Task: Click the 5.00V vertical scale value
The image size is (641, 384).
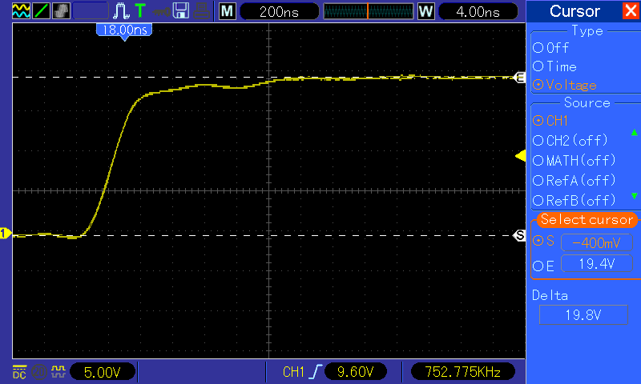Action: coord(103,372)
